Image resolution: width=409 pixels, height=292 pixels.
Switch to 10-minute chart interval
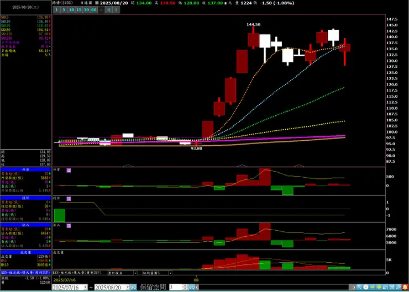pyautogui.click(x=71, y=10)
